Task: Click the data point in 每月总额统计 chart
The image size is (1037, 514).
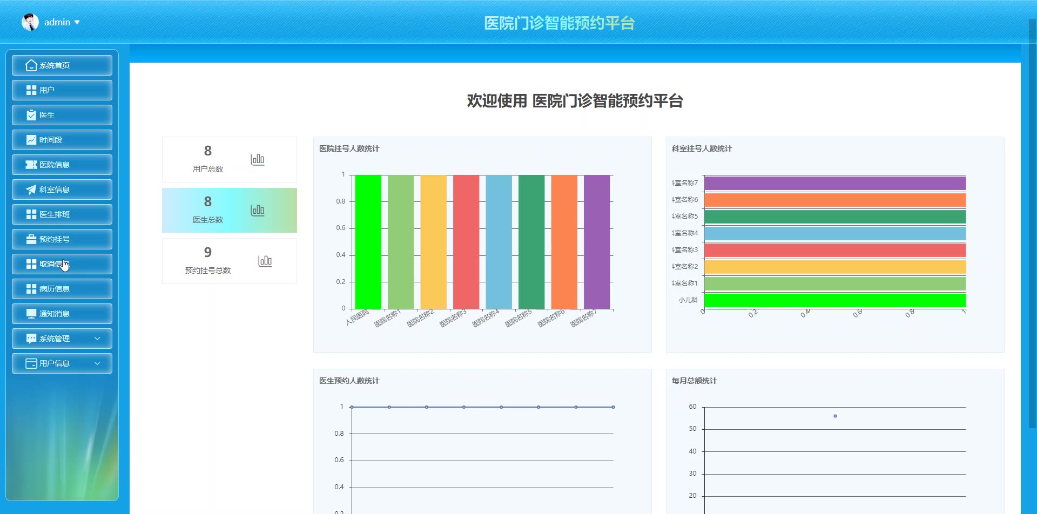Action: (x=835, y=416)
